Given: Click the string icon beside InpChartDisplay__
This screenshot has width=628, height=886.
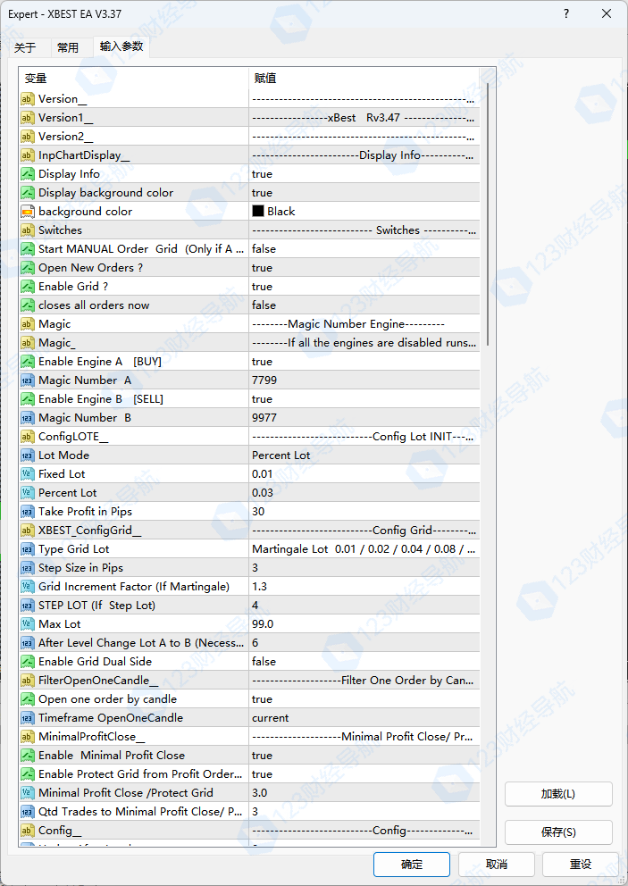Looking at the screenshot, I should [x=27, y=155].
